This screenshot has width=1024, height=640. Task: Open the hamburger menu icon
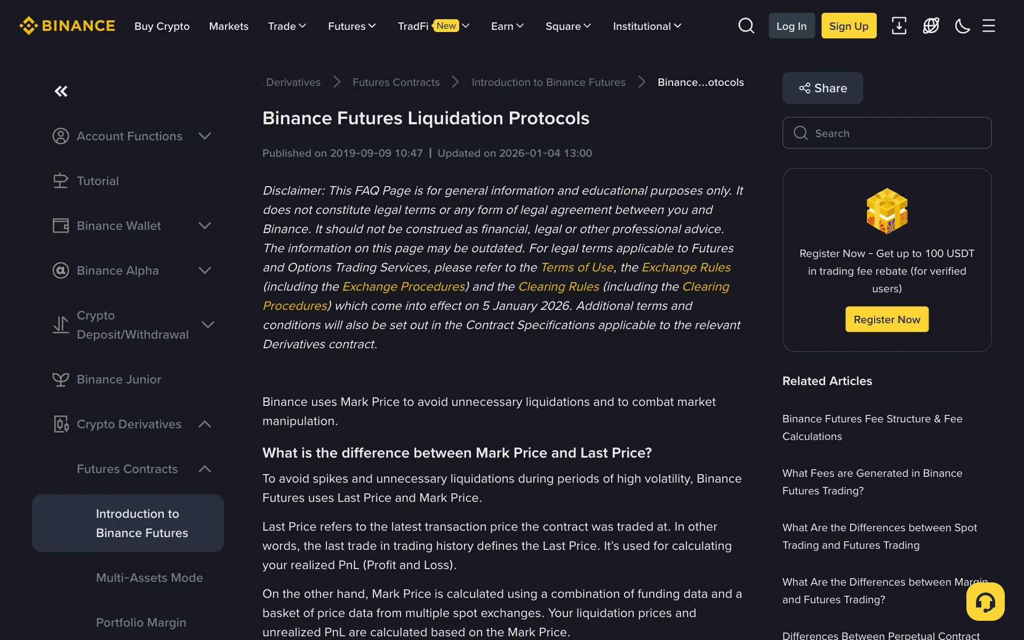989,26
